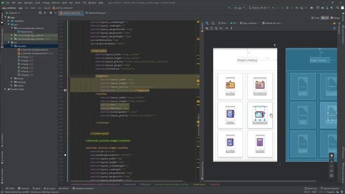
Task: Click the vertical Guidelines icon
Action: pos(231,28)
